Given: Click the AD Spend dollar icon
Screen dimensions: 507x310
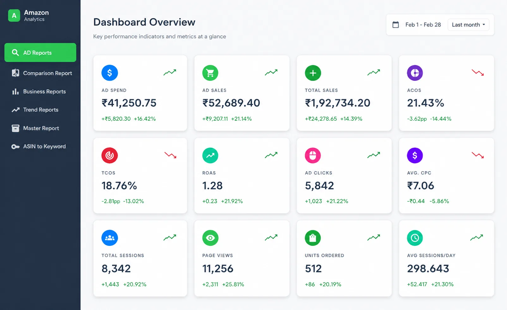Looking at the screenshot, I should point(110,73).
